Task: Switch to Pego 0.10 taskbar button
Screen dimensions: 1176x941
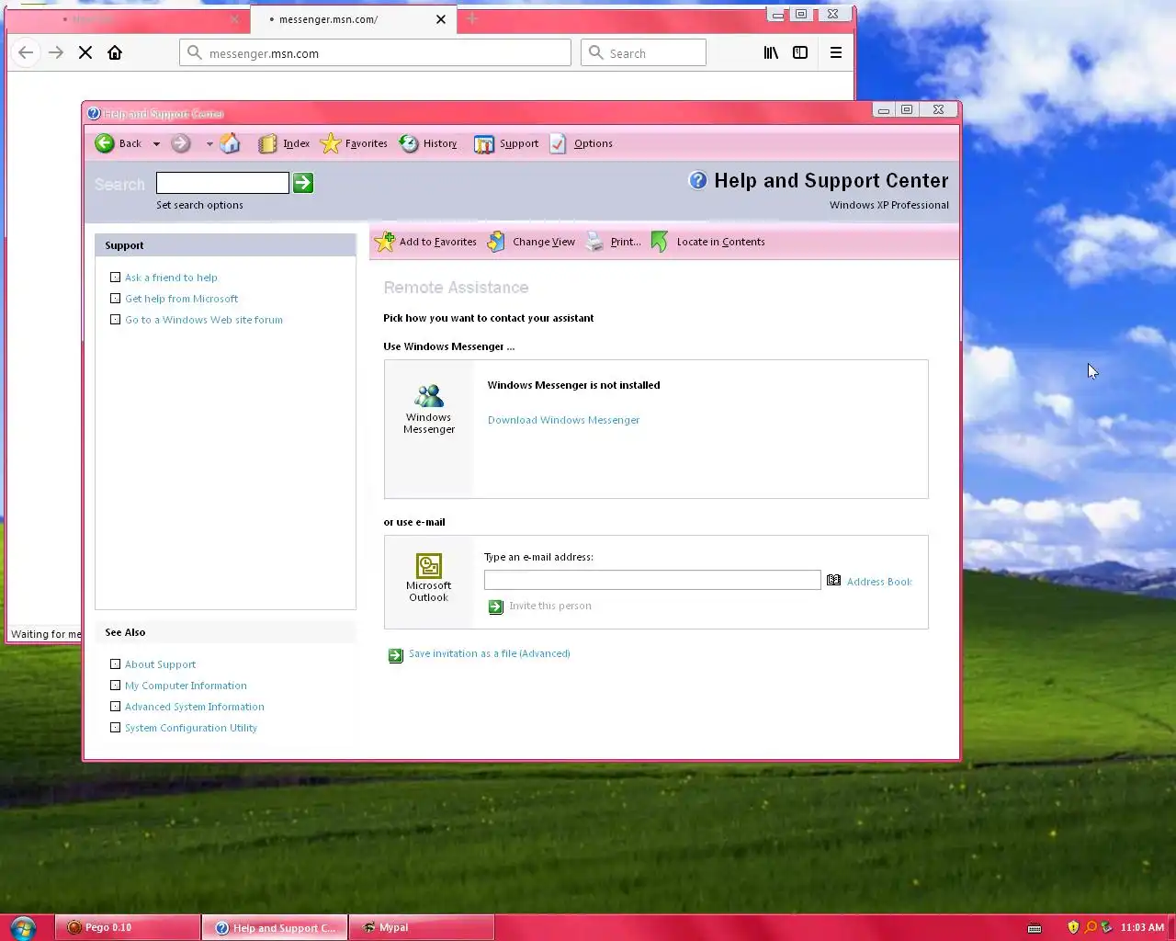Action: 128,927
